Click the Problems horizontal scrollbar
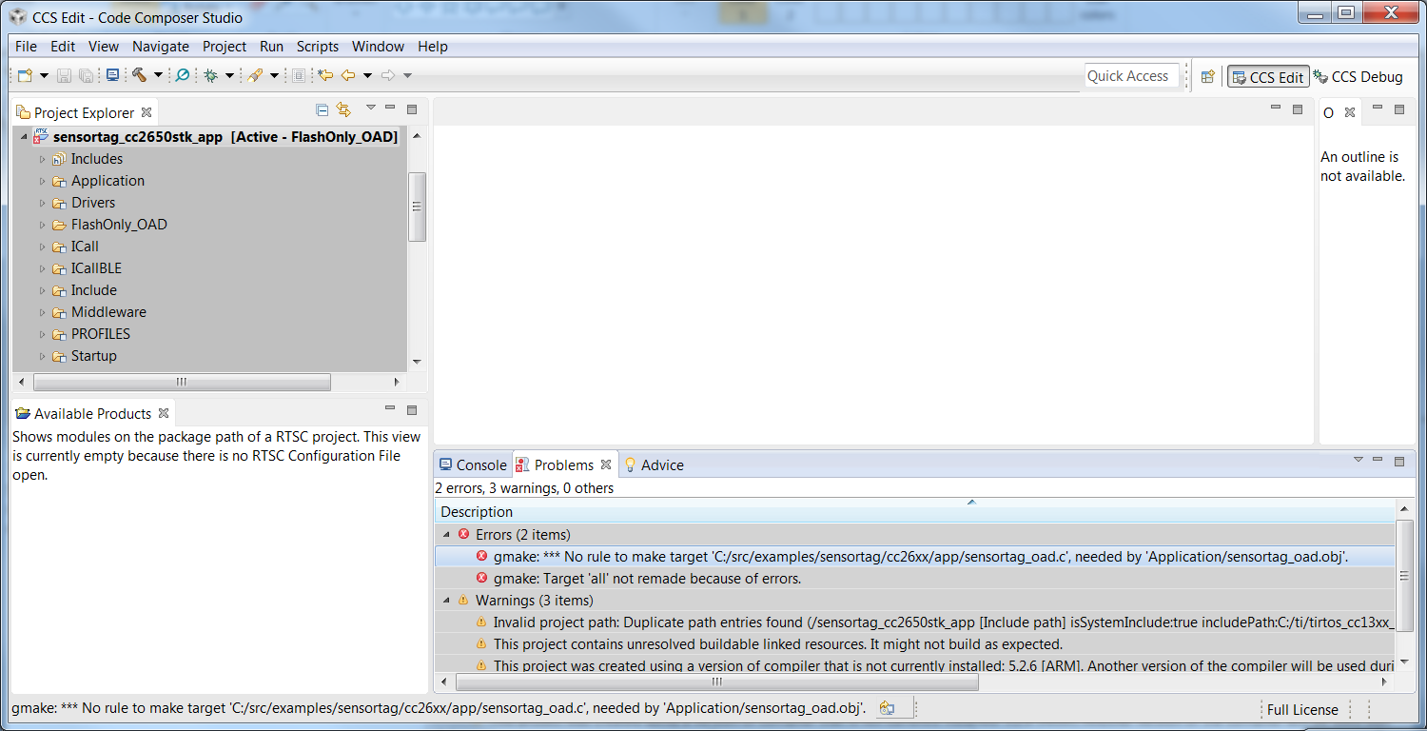 [717, 682]
